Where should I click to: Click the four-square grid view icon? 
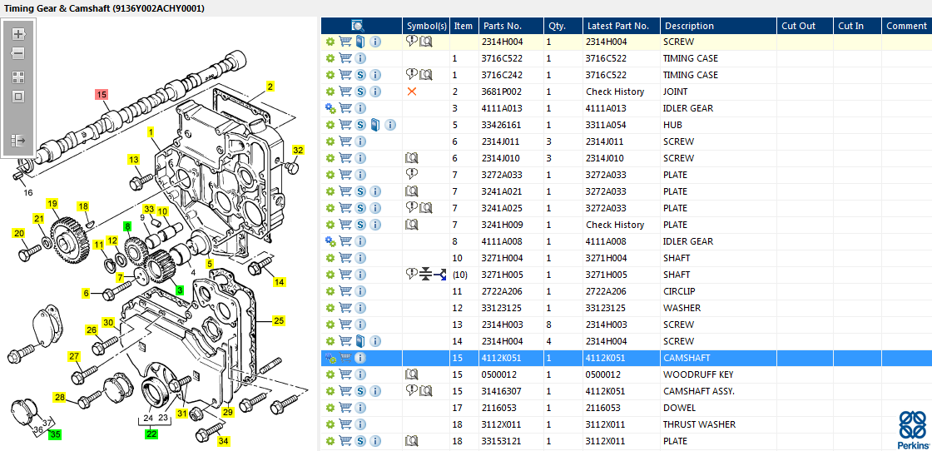click(18, 77)
